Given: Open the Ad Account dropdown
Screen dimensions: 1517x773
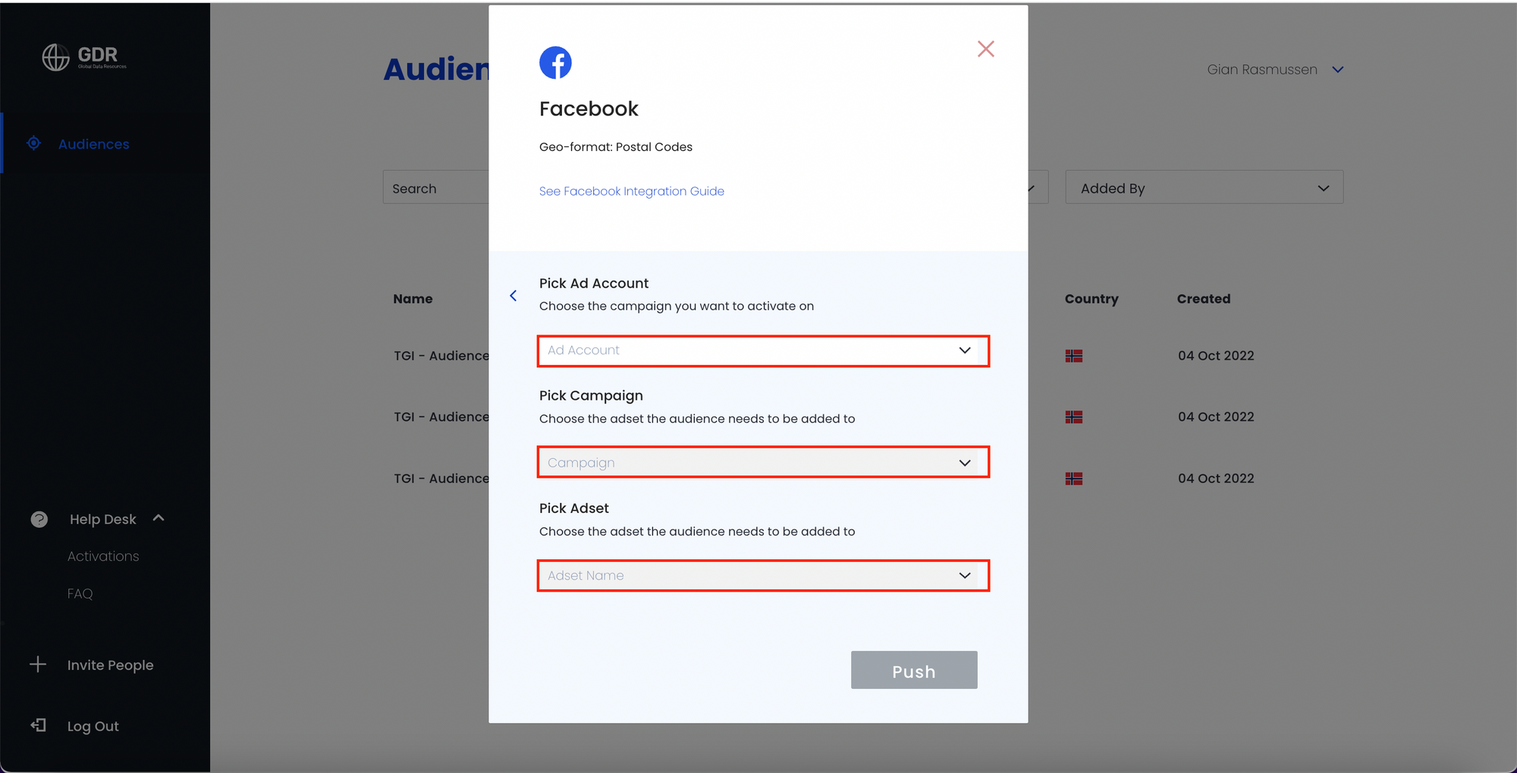Looking at the screenshot, I should coord(763,351).
